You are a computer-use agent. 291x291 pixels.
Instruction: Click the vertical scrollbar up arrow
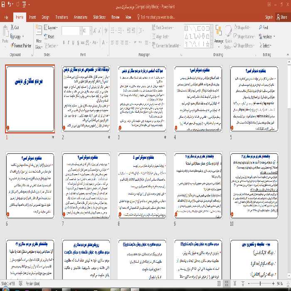click(x=289, y=62)
